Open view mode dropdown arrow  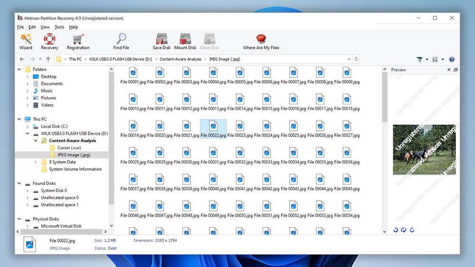point(443,60)
